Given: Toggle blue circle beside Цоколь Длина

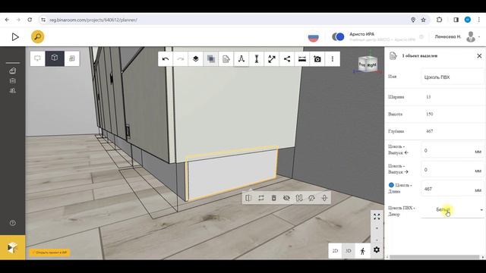Looking at the screenshot, I should point(391,185).
